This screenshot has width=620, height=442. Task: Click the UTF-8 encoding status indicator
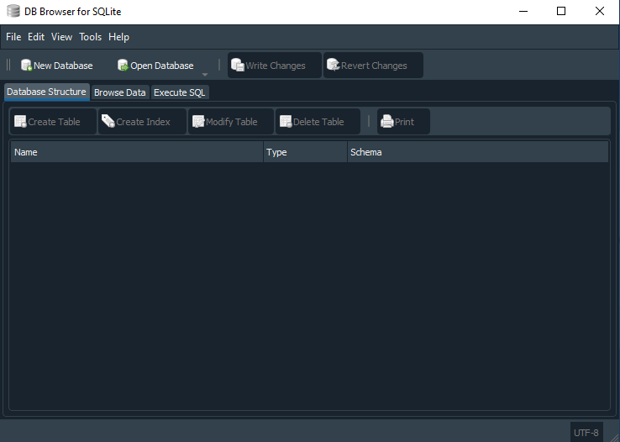pos(586,433)
